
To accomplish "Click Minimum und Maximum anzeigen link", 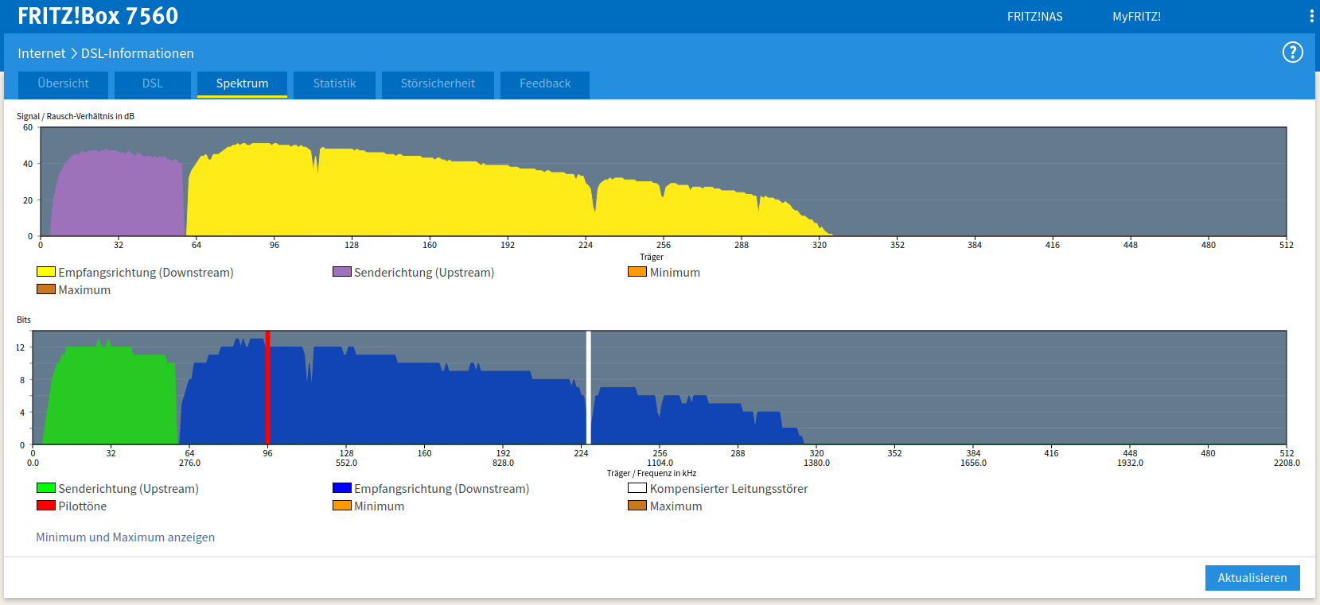I will click(x=125, y=537).
